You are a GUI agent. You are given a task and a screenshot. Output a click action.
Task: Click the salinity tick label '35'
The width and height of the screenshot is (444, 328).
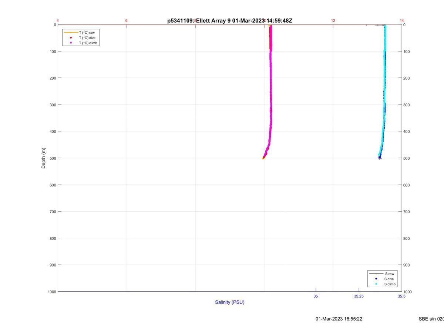click(316, 296)
